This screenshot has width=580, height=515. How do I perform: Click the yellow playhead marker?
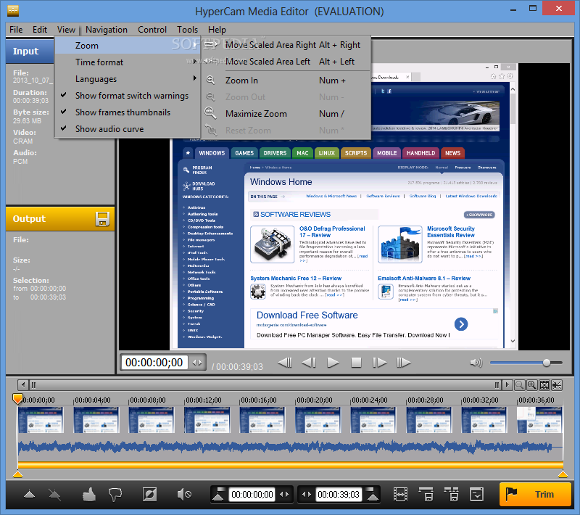[x=17, y=398]
